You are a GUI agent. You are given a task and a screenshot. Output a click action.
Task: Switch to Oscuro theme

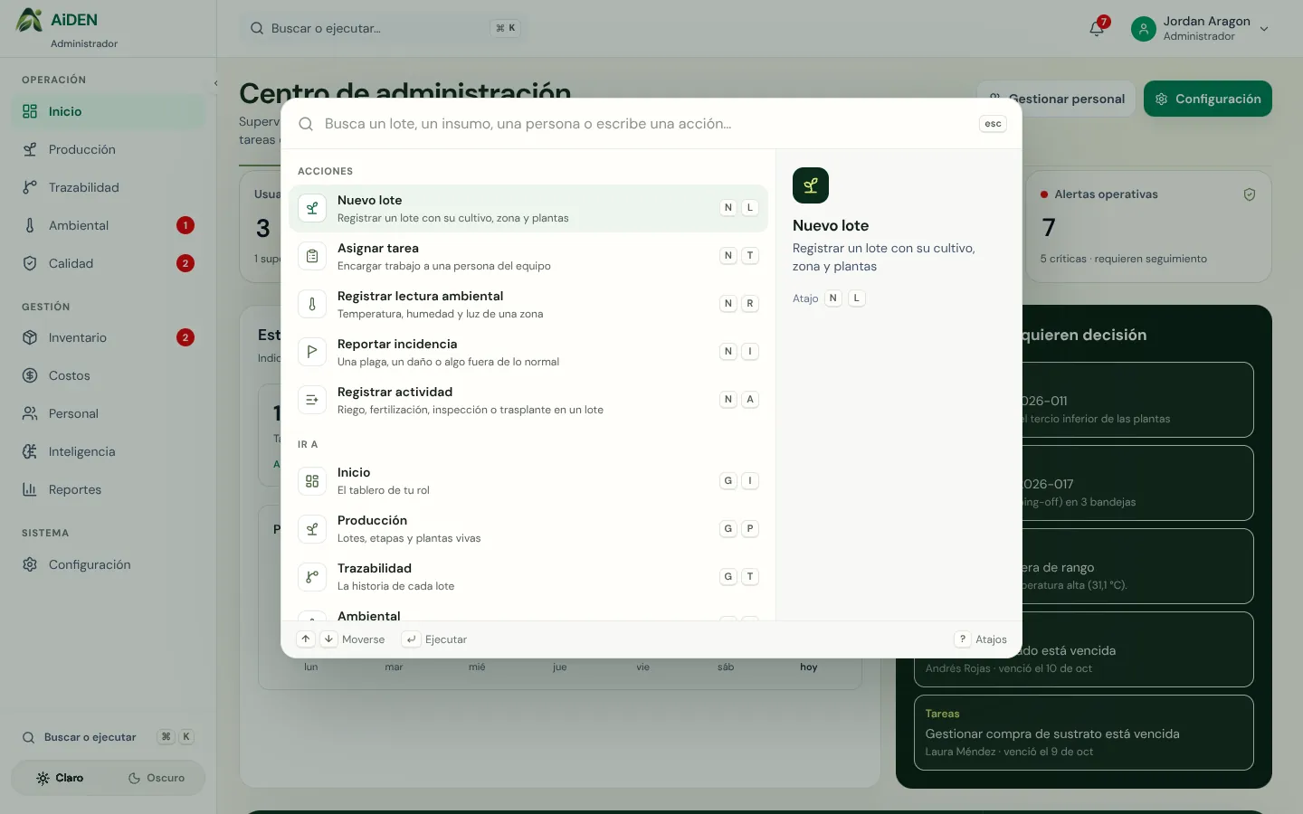pyautogui.click(x=157, y=778)
